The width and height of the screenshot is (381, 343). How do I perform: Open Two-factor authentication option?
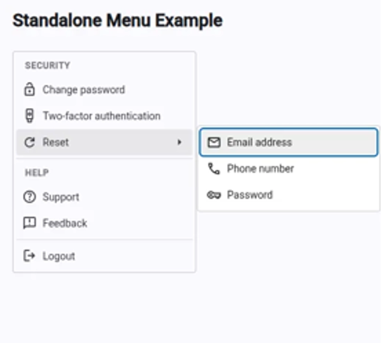pyautogui.click(x=101, y=116)
